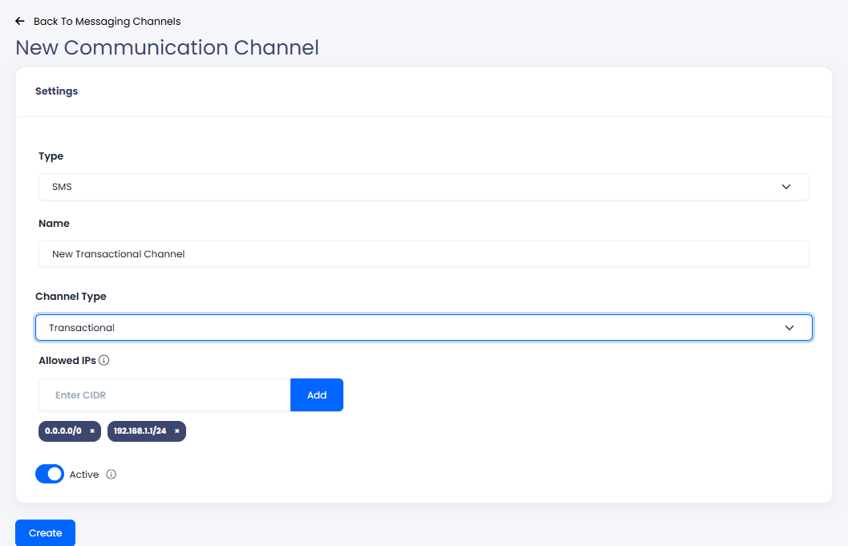This screenshot has width=848, height=546.
Task: Open the Type dropdown showing SMS
Action: click(424, 187)
